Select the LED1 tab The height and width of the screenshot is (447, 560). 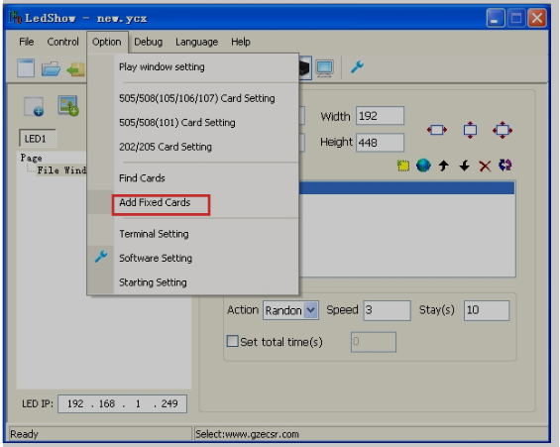tap(37, 139)
